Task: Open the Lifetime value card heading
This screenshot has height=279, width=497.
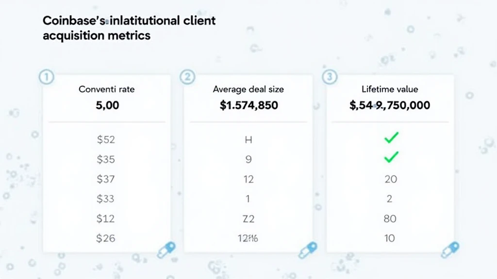Action: 390,89
